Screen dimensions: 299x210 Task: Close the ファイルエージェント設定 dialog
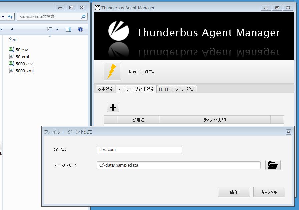point(289,132)
